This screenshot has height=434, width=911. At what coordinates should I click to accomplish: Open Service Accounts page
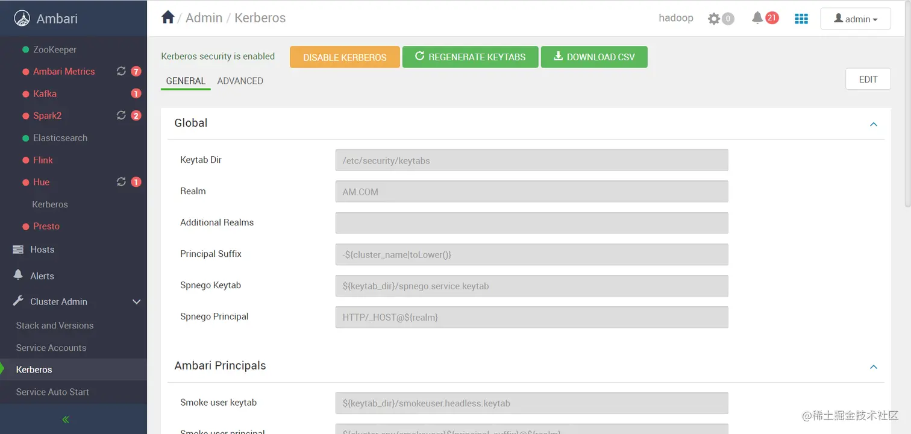pos(51,347)
